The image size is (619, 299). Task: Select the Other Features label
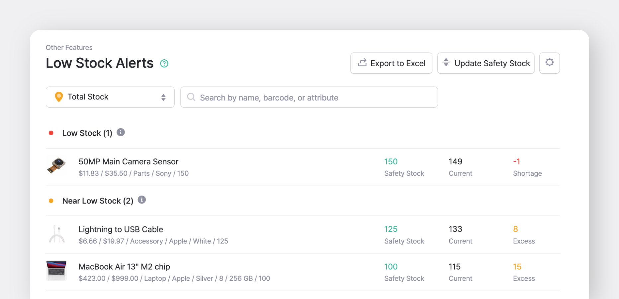69,47
